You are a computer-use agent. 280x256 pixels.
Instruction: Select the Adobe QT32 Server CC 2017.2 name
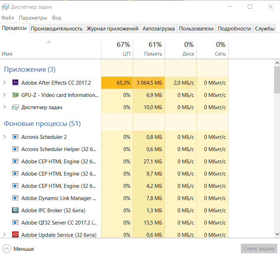(59, 223)
